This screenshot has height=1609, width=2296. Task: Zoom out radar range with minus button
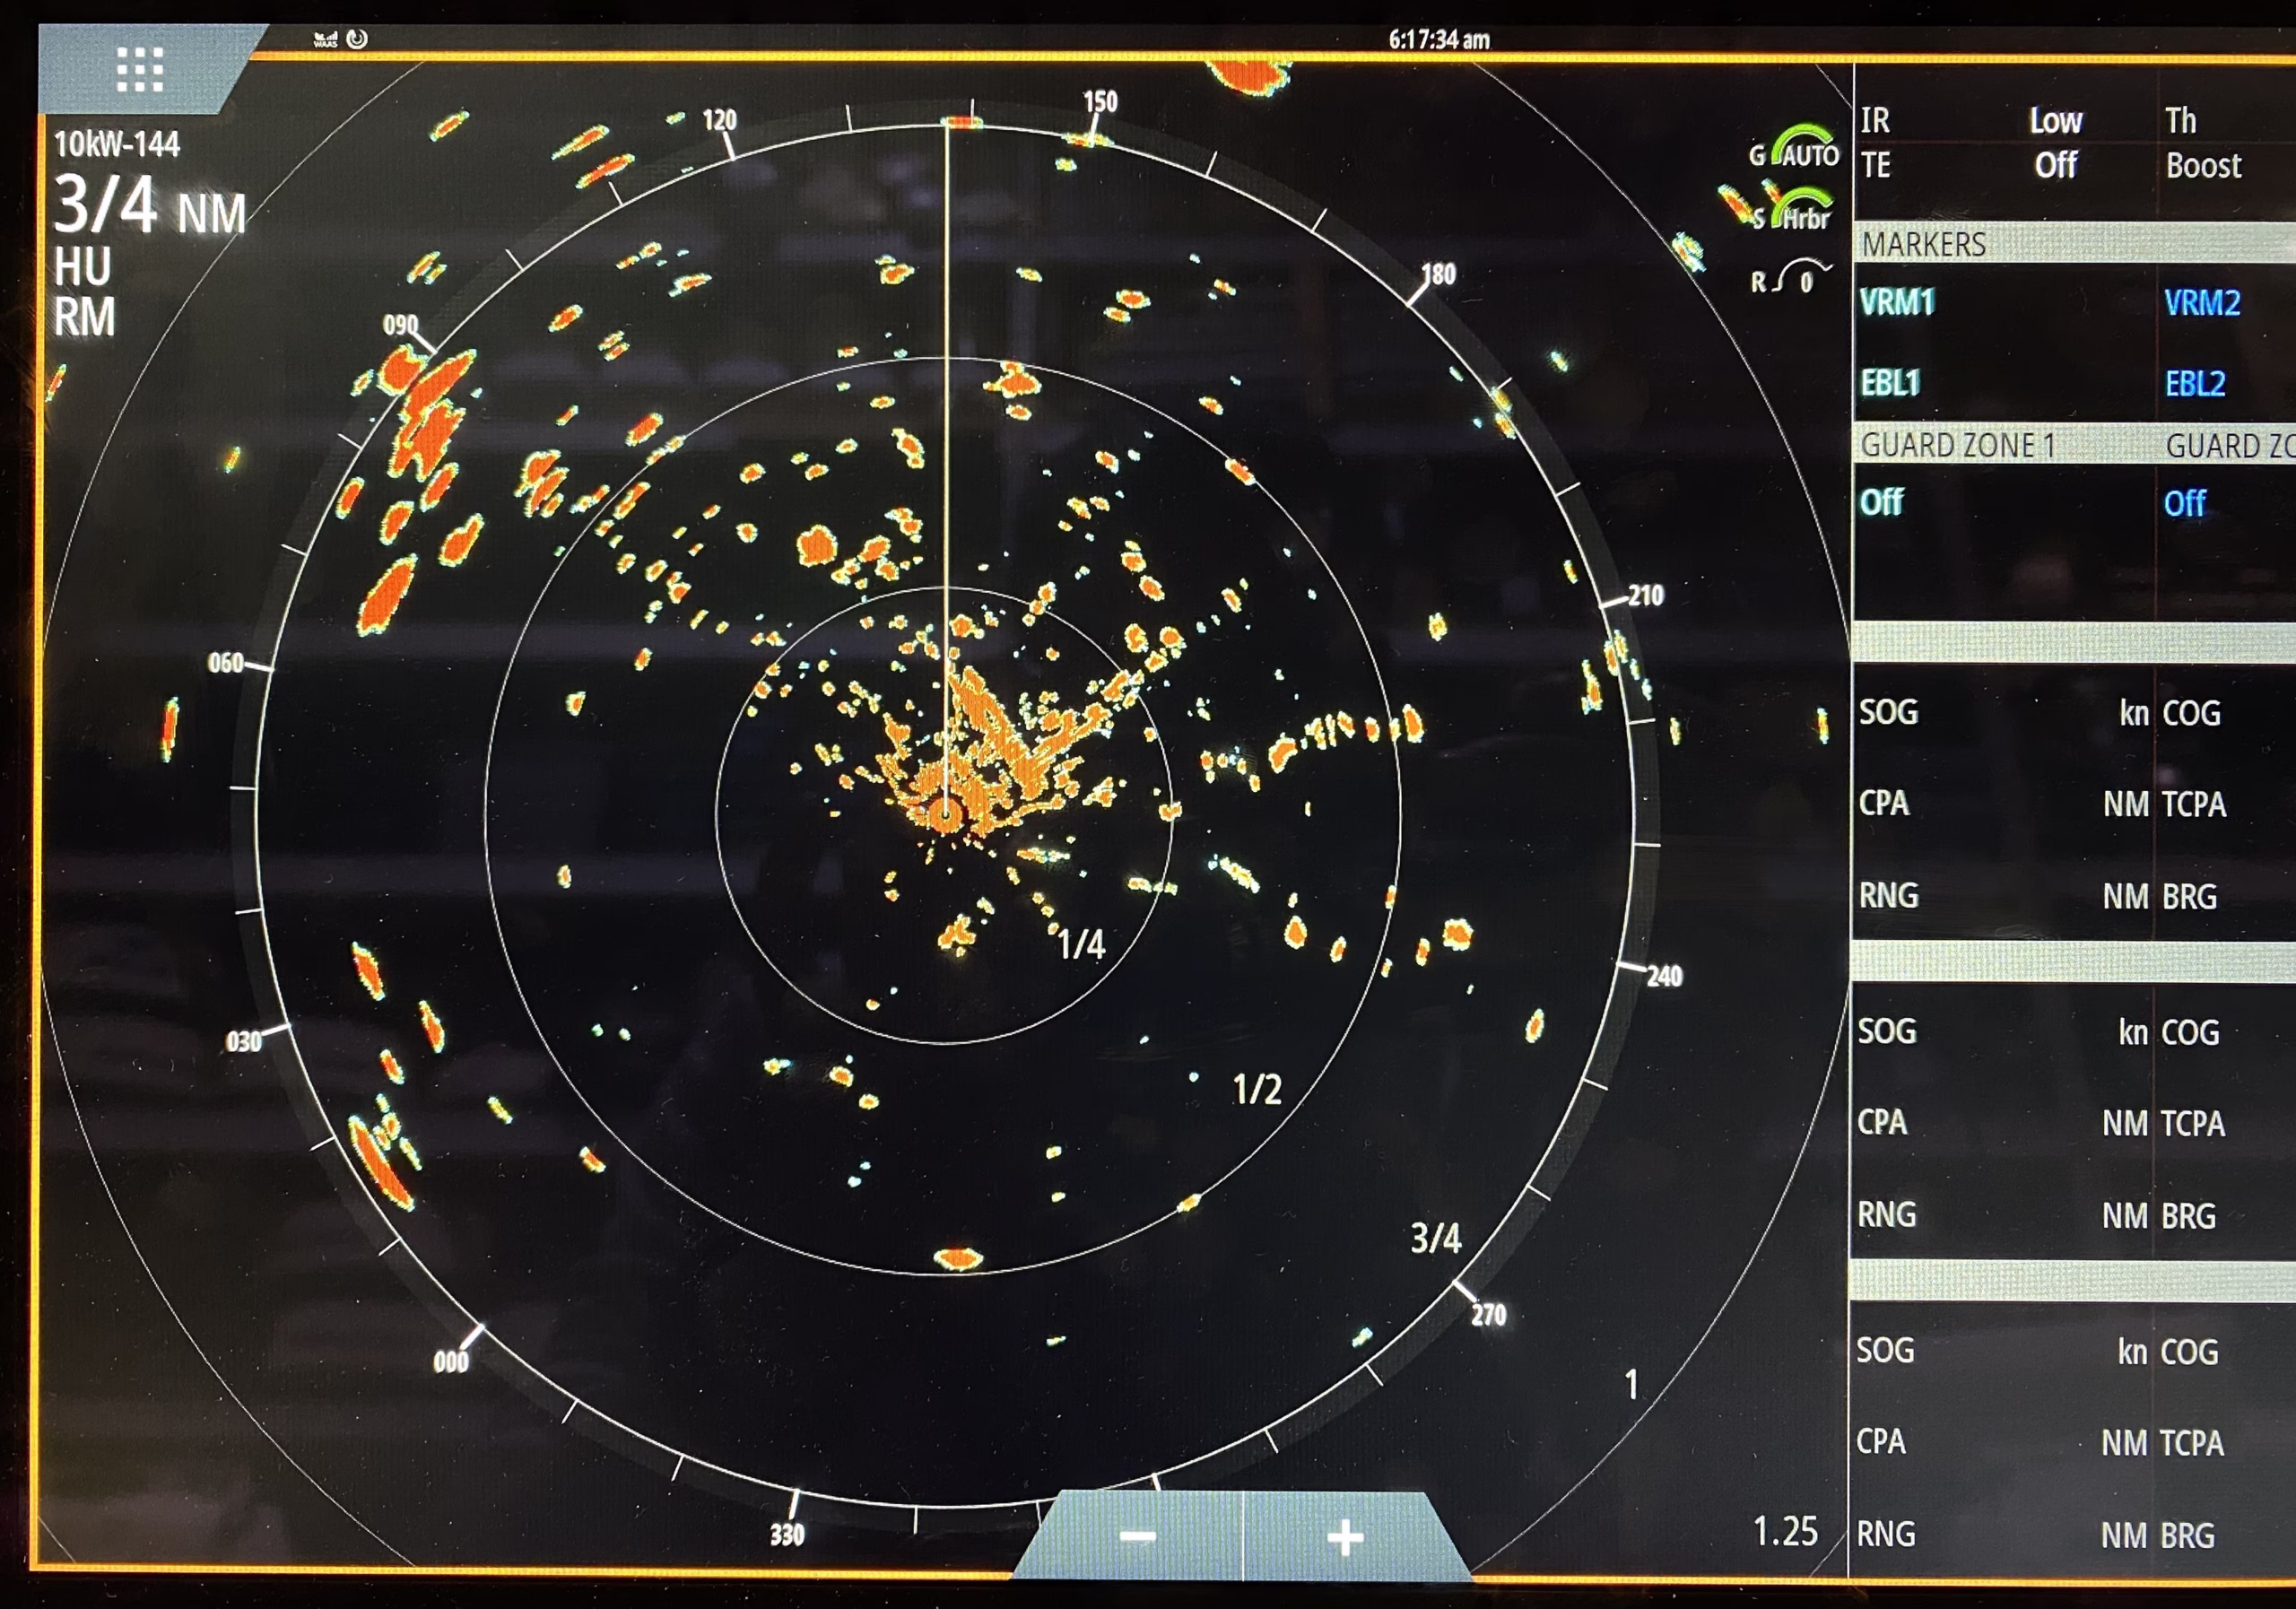click(x=1137, y=1536)
